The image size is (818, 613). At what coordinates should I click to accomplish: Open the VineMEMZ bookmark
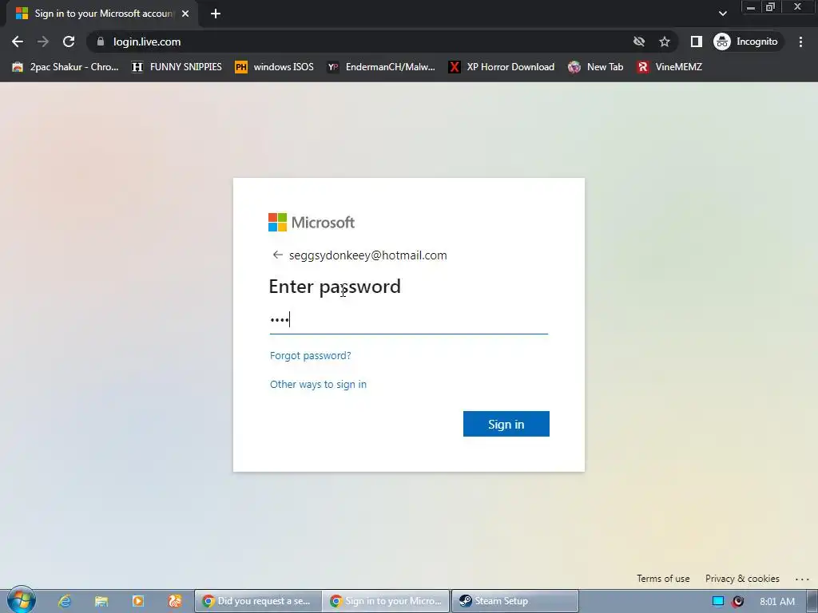(x=669, y=67)
